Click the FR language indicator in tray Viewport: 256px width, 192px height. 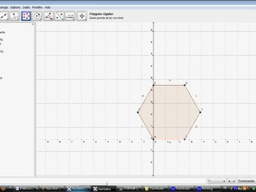pyautogui.click(x=225, y=188)
